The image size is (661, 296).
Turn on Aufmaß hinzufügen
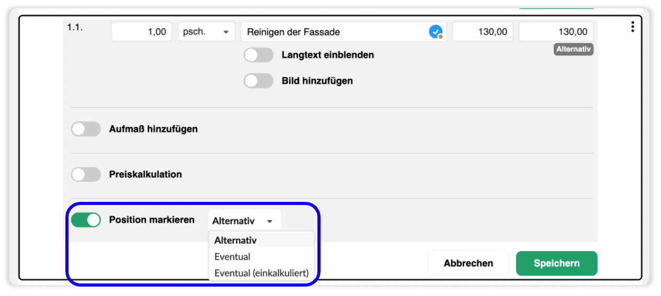pyautogui.click(x=86, y=129)
